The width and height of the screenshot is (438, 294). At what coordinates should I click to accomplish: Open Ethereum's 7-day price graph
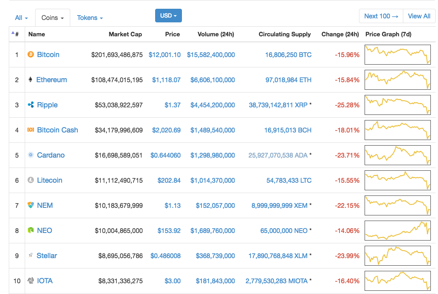[x=397, y=80]
